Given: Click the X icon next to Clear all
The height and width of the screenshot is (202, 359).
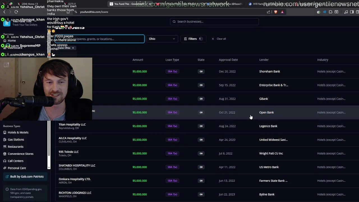Looking at the screenshot, I should coord(213,39).
